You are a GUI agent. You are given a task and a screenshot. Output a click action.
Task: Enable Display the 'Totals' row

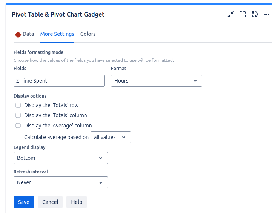pyautogui.click(x=18, y=105)
